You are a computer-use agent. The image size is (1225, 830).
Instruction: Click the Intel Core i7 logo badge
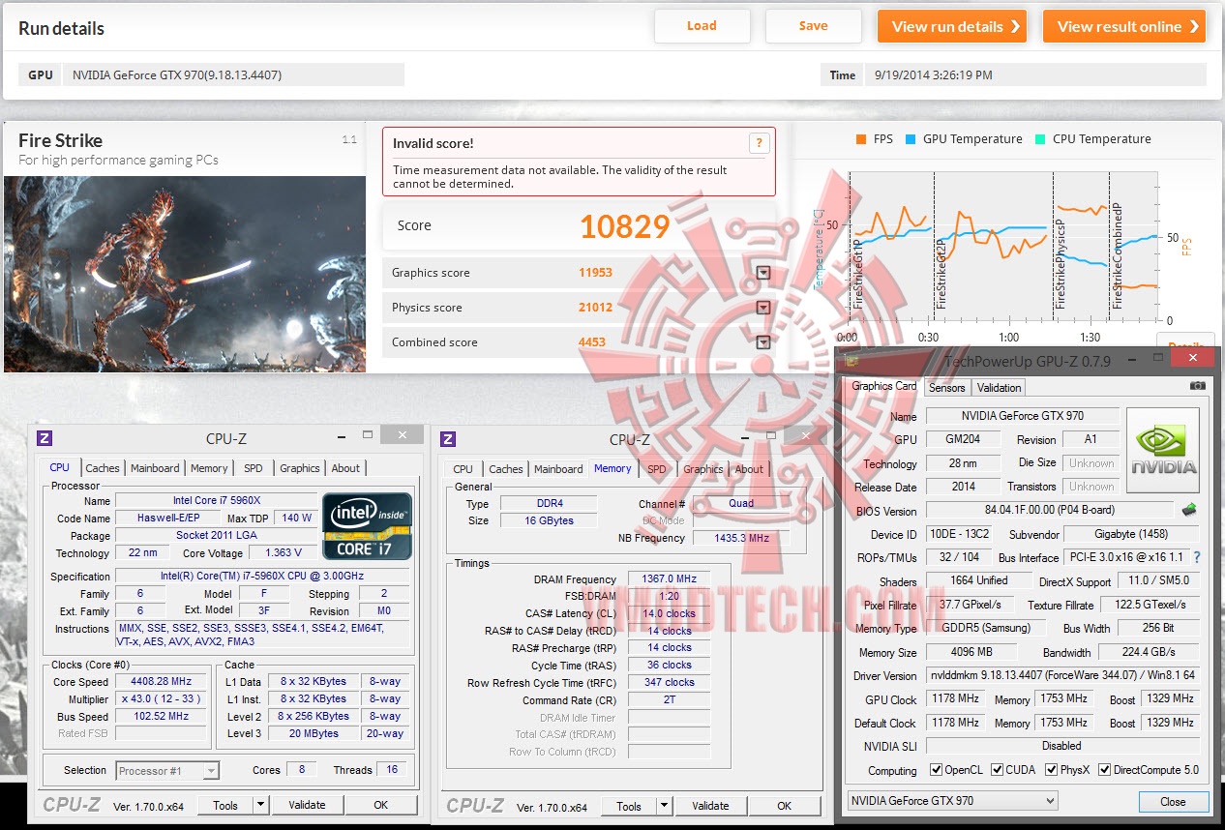[x=367, y=525]
